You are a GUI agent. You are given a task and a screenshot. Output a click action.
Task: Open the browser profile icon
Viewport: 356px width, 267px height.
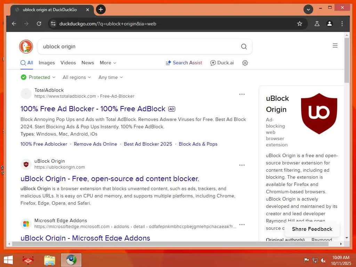(x=330, y=24)
